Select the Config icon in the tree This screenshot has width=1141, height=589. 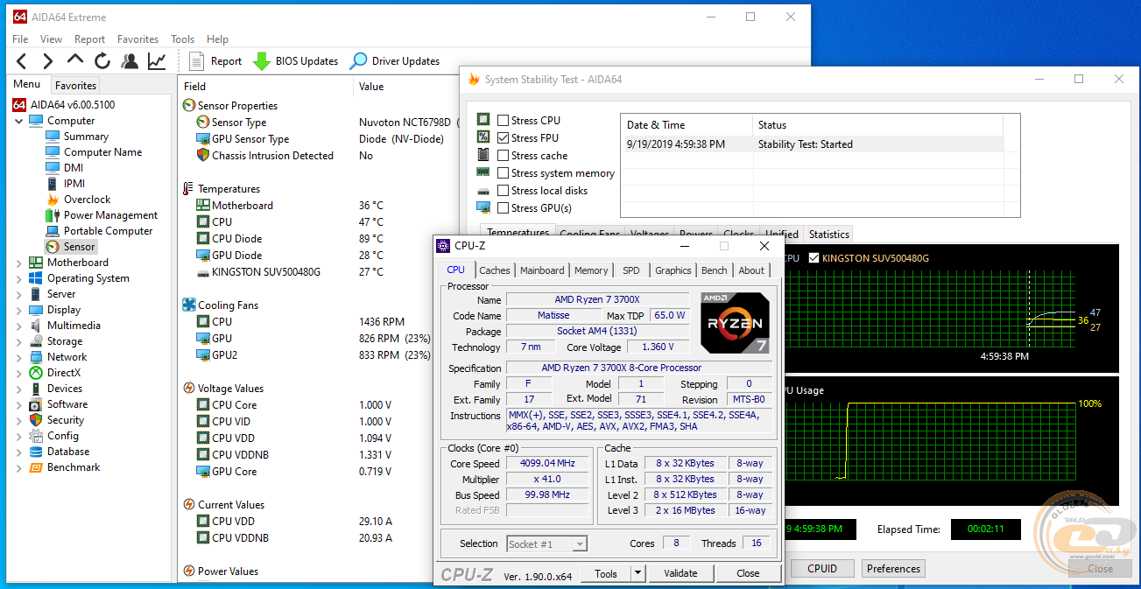[36, 436]
